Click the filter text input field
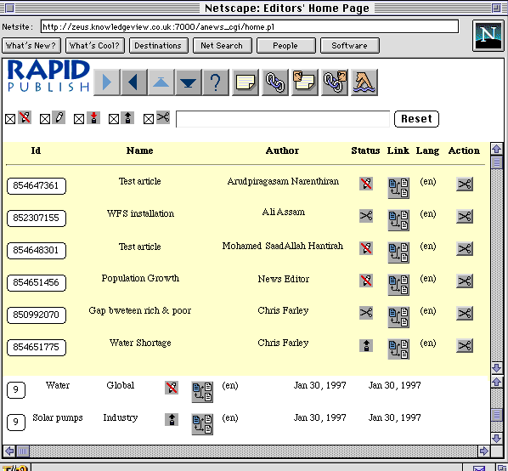Viewport: 508px width, 471px height. 283,119
